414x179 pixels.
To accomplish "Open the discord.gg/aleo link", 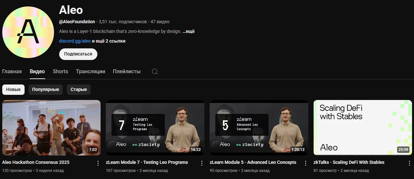I will pyautogui.click(x=75, y=41).
